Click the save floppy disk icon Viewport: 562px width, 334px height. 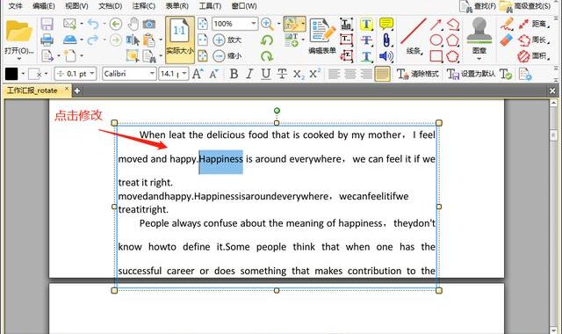pos(47,24)
